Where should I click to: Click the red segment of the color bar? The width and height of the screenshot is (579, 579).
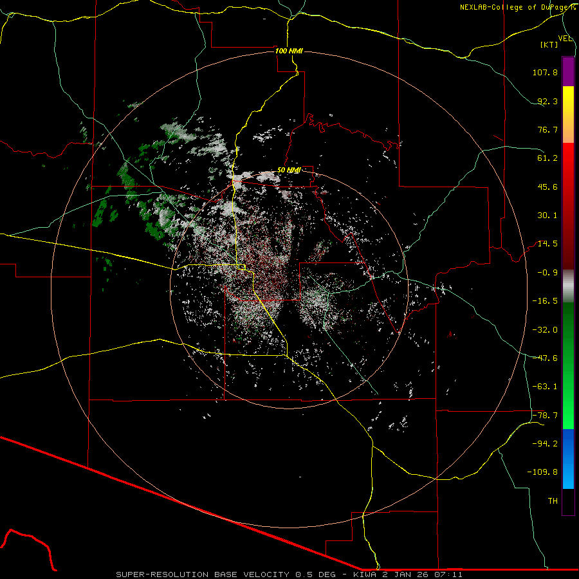pos(568,206)
